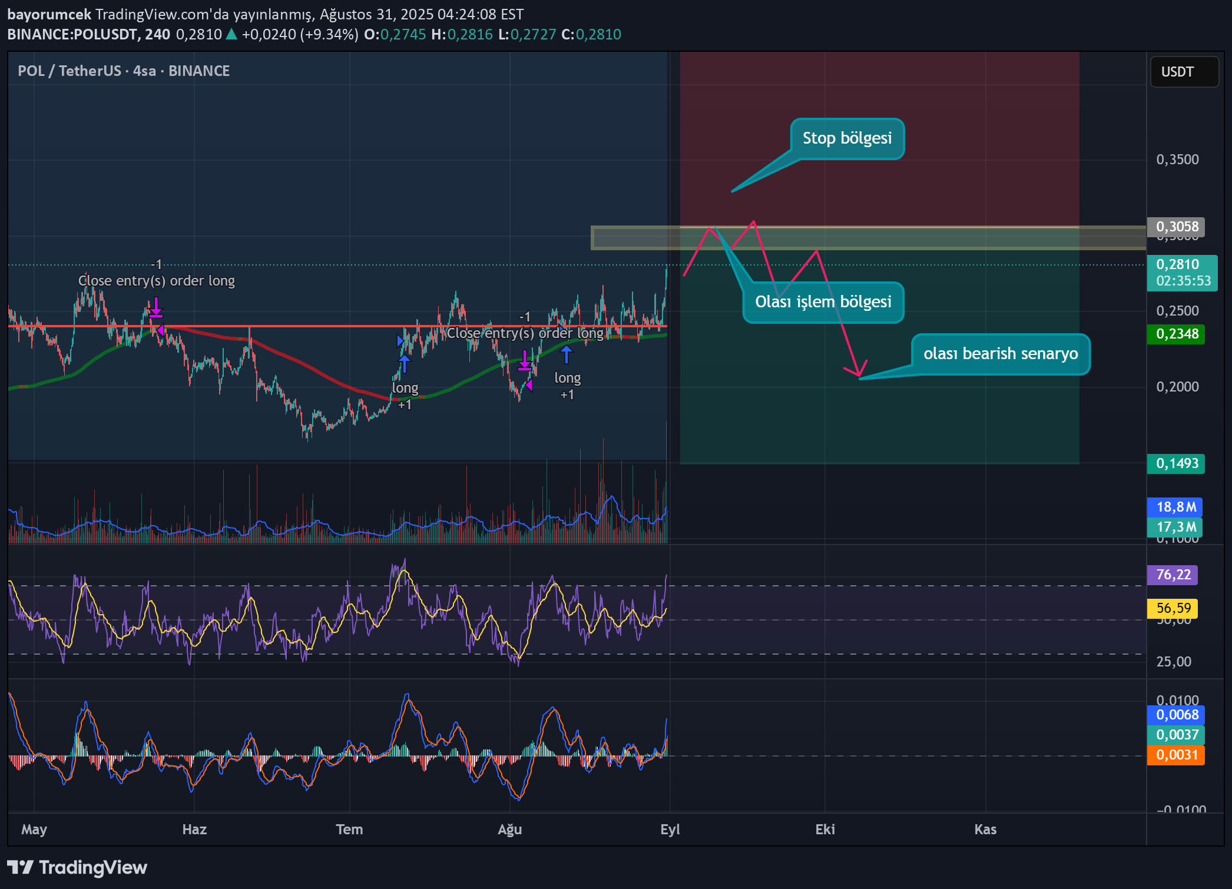Viewport: 1232px width, 889px height.
Task: Click the USDT currency button
Action: coord(1184,72)
